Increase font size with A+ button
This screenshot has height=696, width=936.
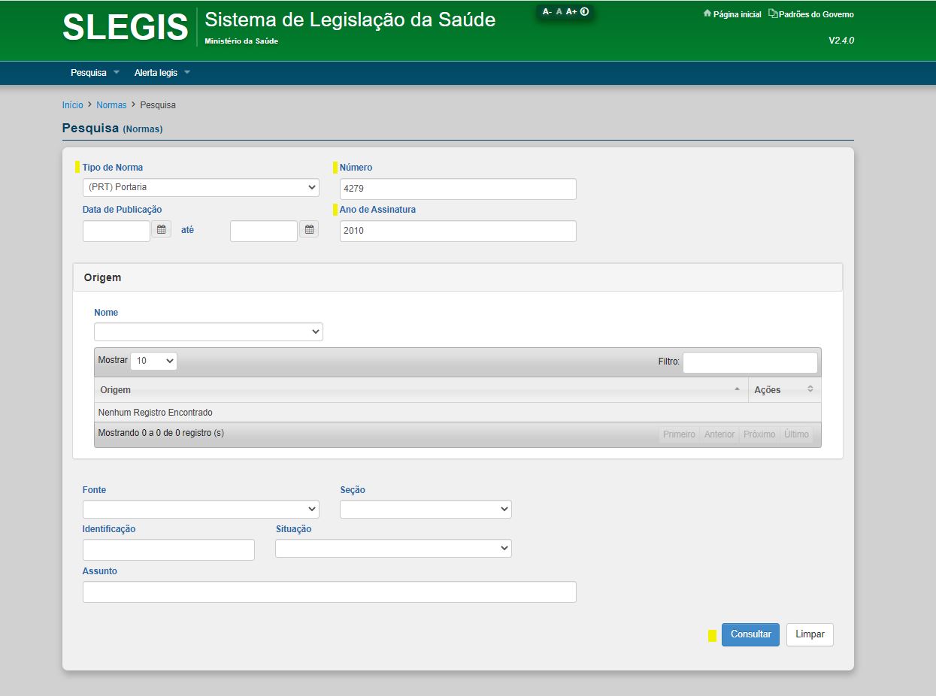tap(571, 12)
